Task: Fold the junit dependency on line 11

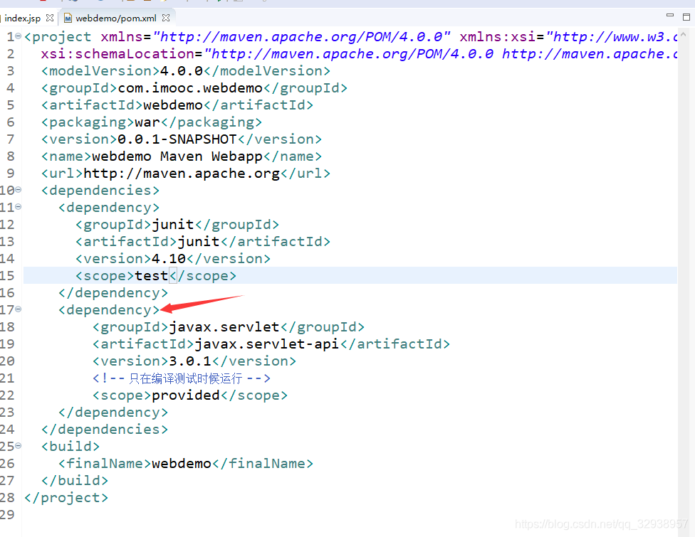Action: tap(19, 207)
